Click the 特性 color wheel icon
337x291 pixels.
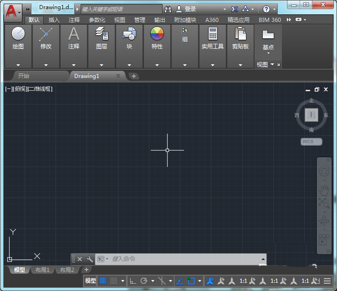[x=157, y=34]
